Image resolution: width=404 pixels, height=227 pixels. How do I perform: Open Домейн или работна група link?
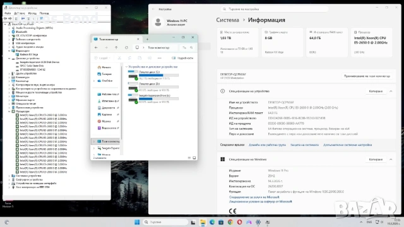point(267,145)
